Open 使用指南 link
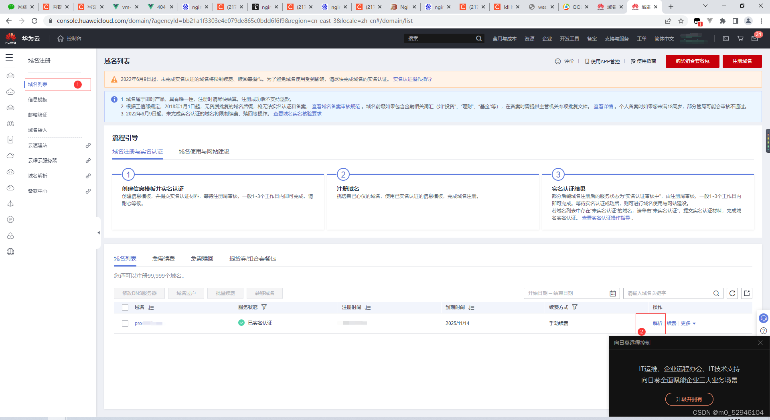The height and width of the screenshot is (420, 770). point(643,61)
